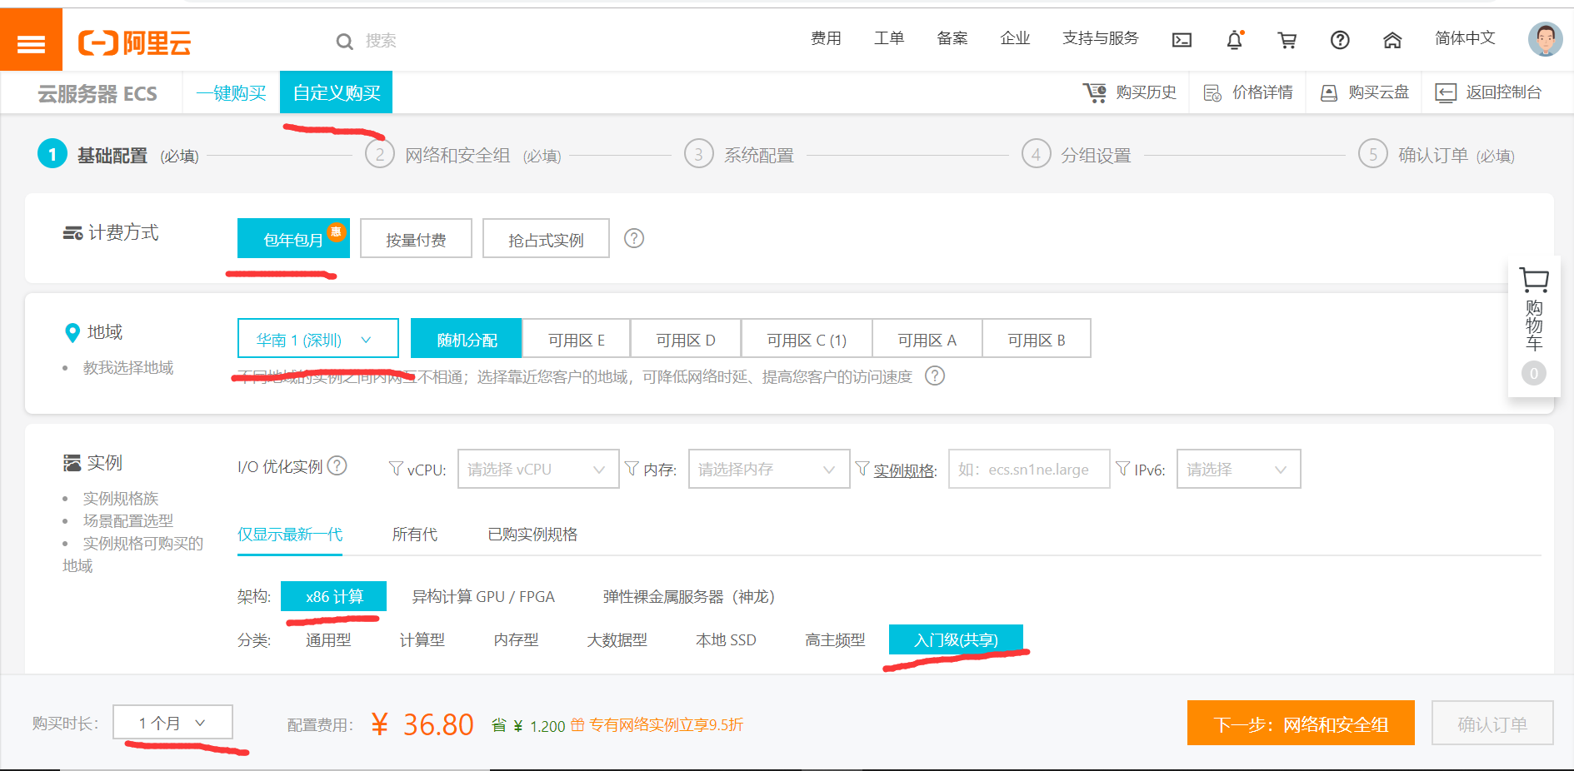The height and width of the screenshot is (771, 1574).
Task: Click the 购买历史 cart icon
Action: click(1095, 92)
